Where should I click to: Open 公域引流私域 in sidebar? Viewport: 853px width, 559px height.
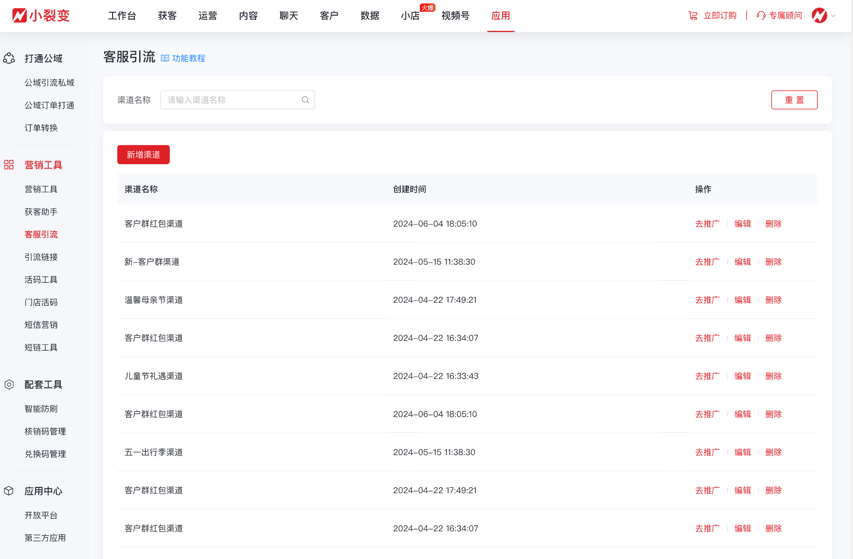(49, 83)
